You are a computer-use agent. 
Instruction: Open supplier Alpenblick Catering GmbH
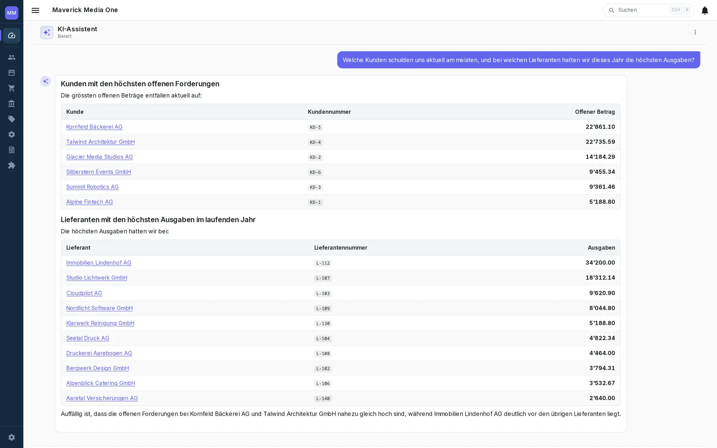(101, 383)
